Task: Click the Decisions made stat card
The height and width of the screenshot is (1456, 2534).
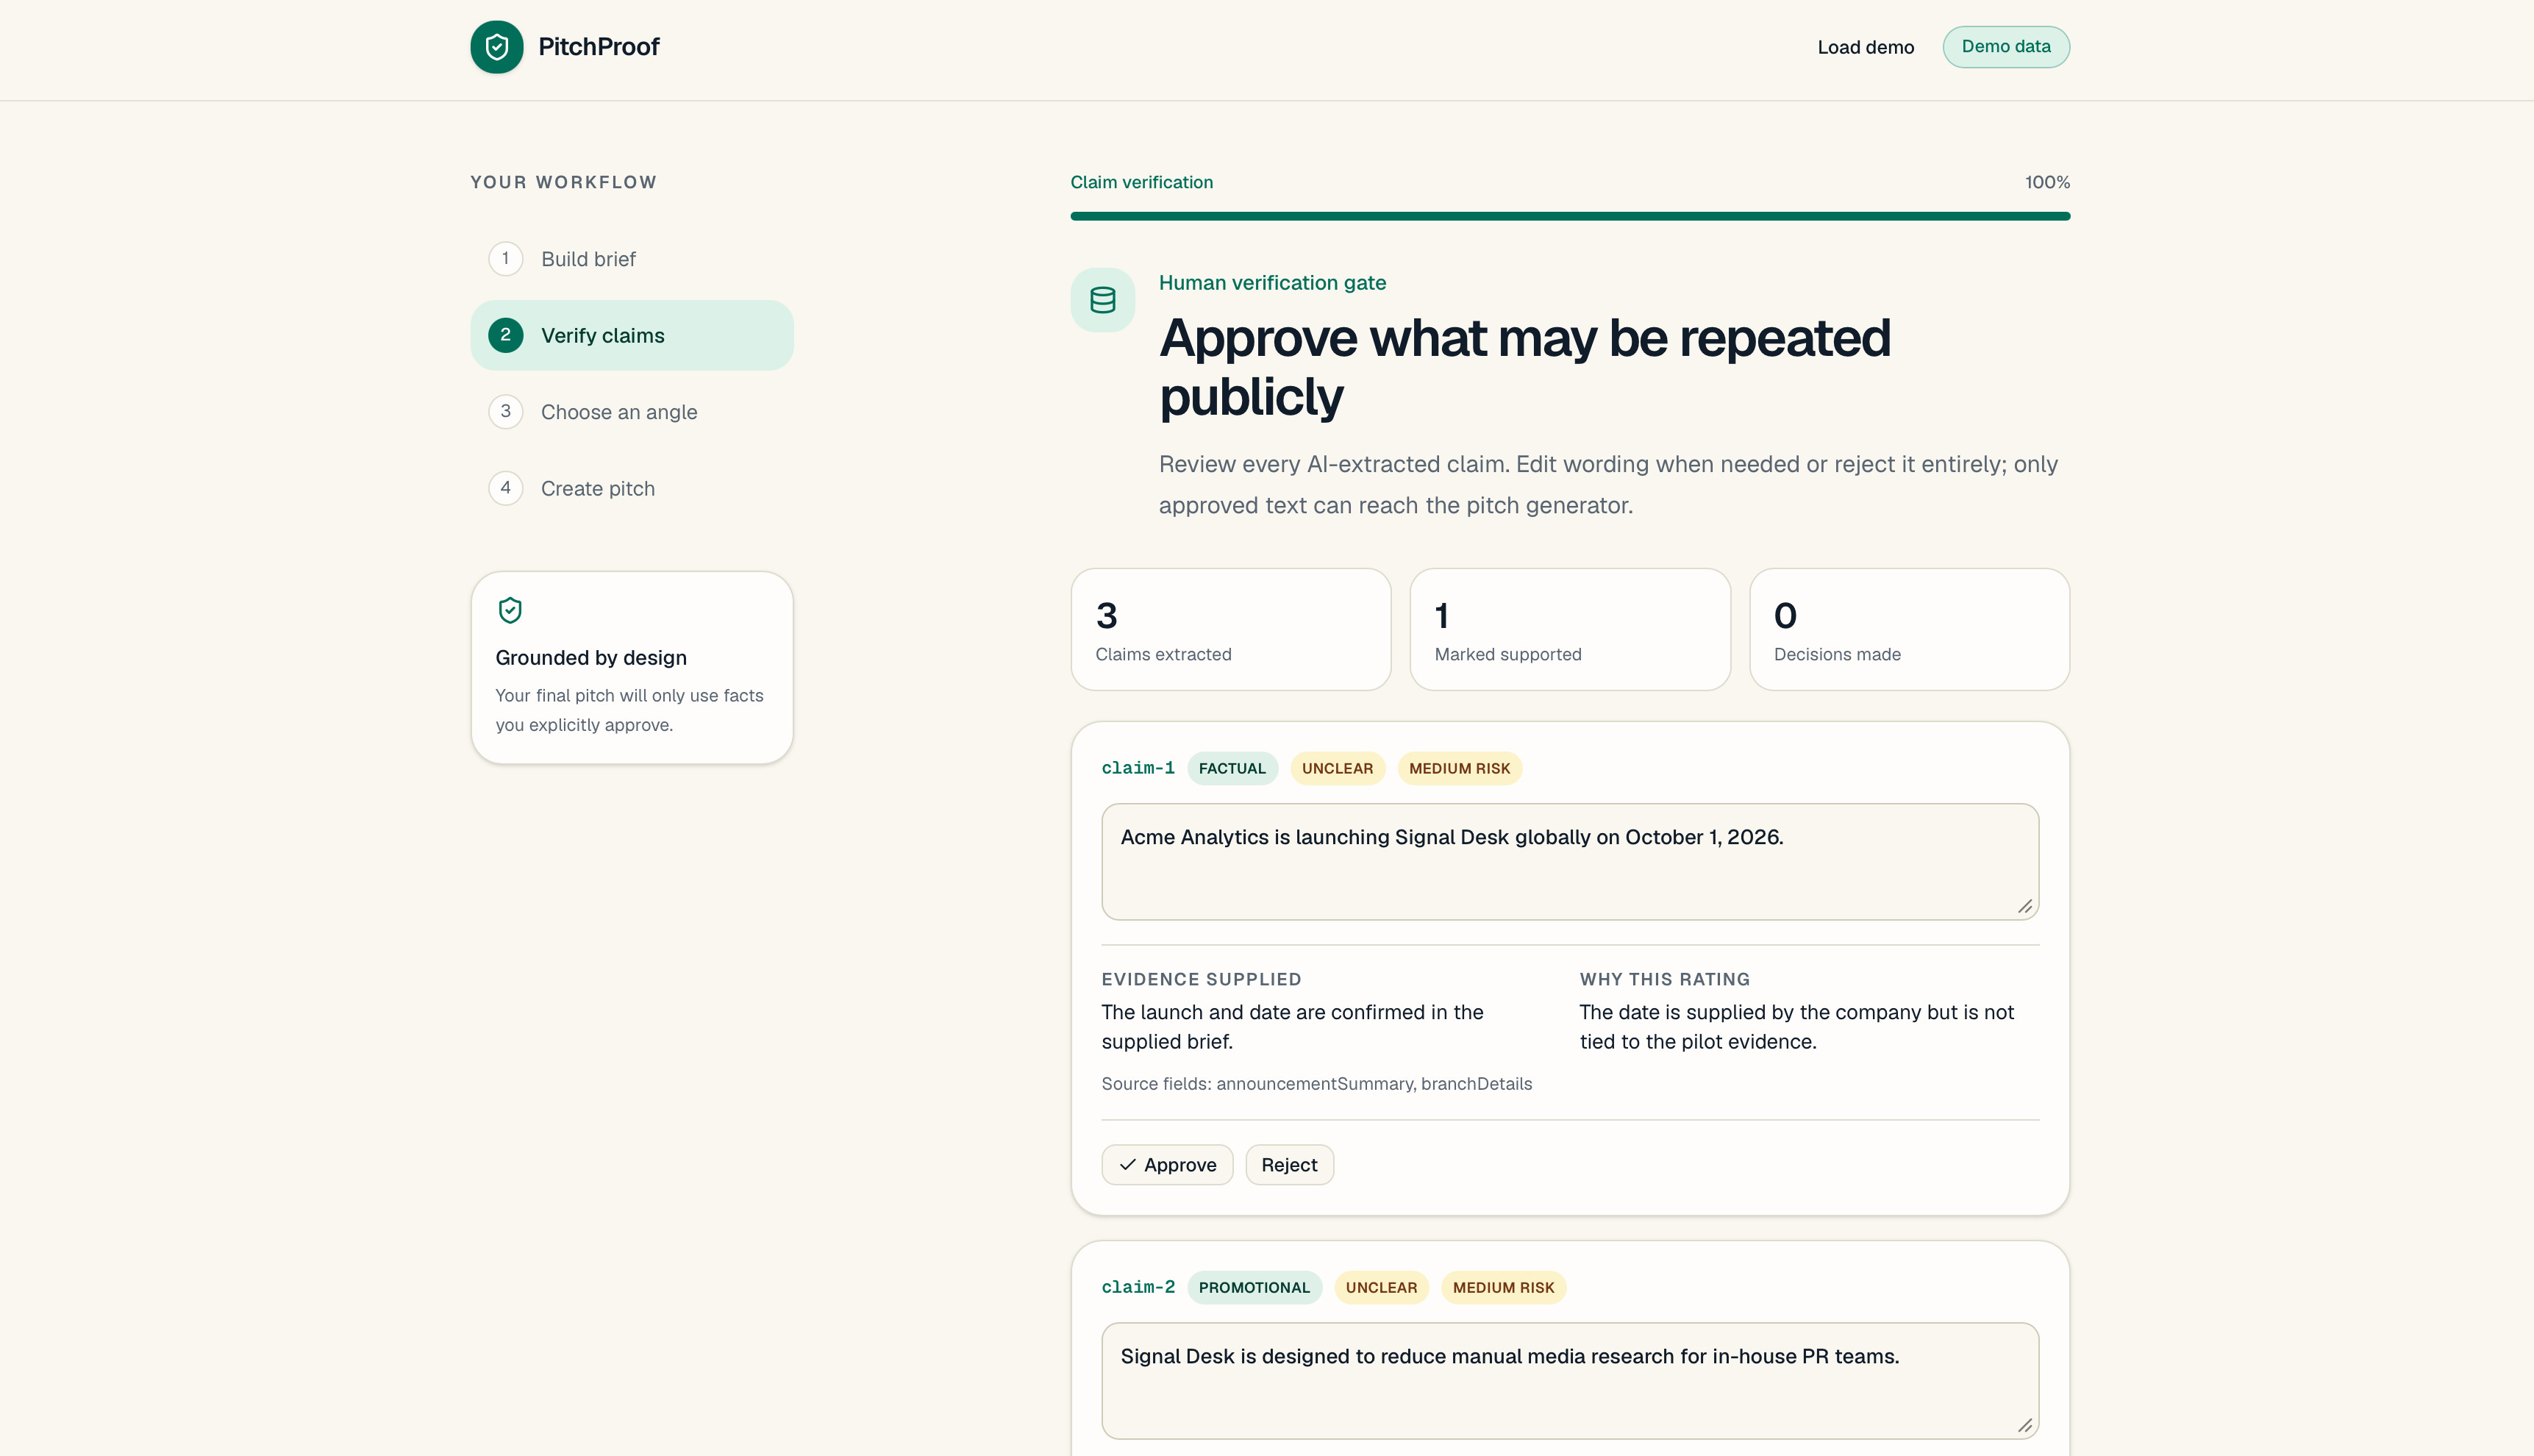Action: pos(1909,630)
